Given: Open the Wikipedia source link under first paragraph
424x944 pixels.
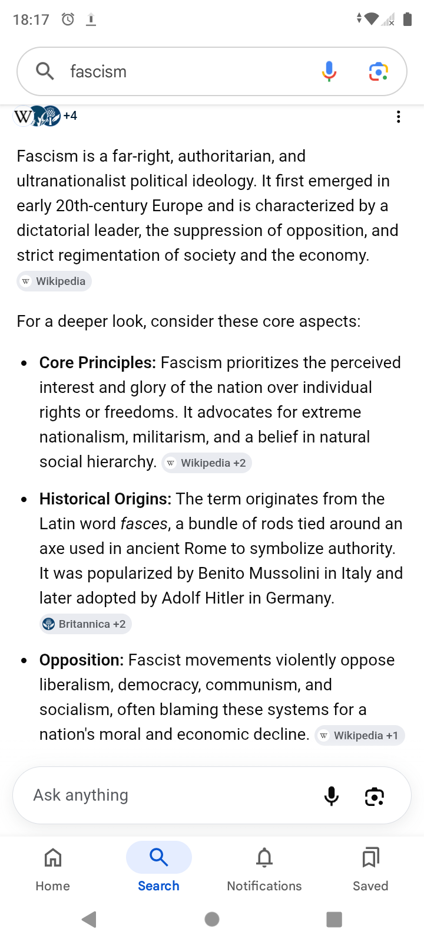Looking at the screenshot, I should click(54, 281).
